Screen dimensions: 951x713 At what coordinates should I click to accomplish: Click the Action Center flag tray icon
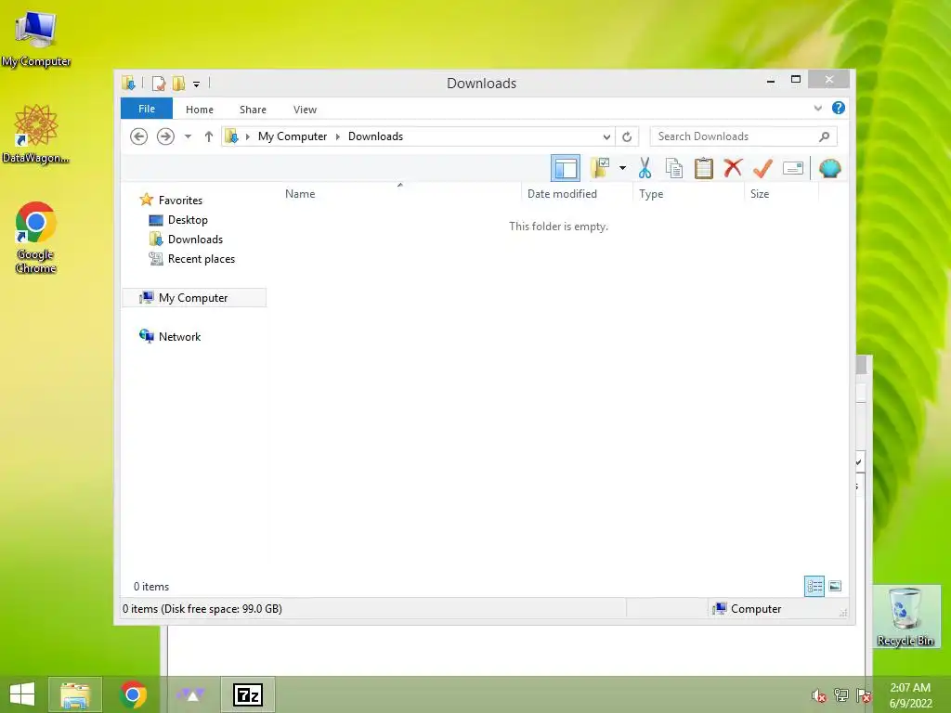tap(864, 695)
